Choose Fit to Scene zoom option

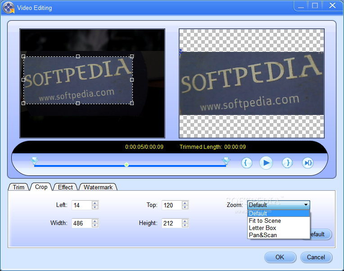coord(279,220)
